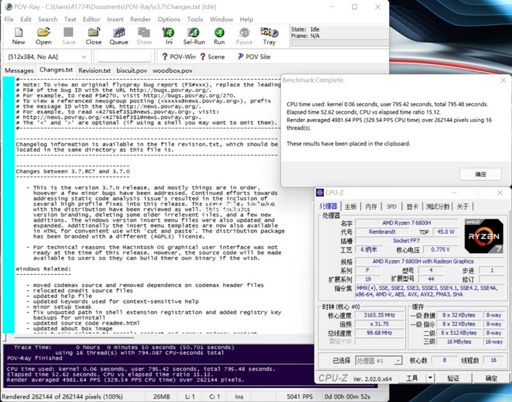
Task: Open the render Queue icon
Action: 118,36
